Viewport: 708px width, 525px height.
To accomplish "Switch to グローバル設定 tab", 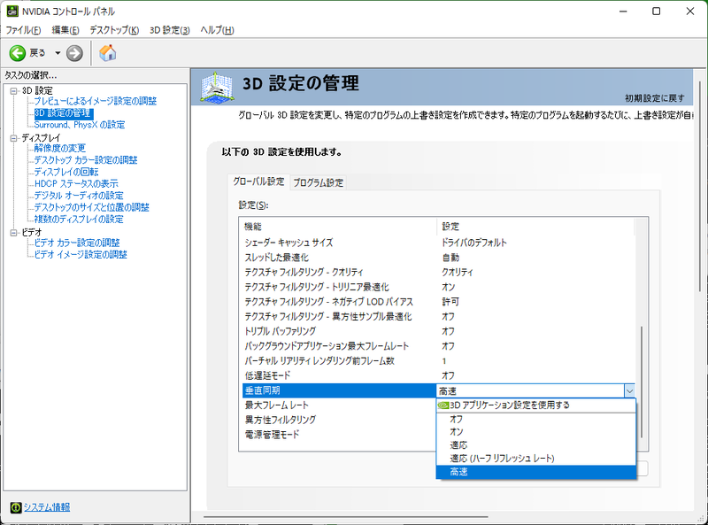I will tap(258, 181).
